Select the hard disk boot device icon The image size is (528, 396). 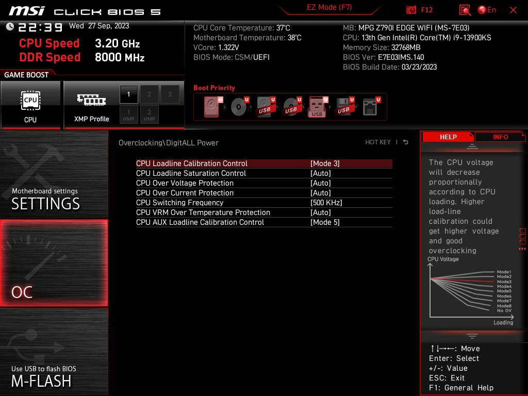tap(213, 107)
